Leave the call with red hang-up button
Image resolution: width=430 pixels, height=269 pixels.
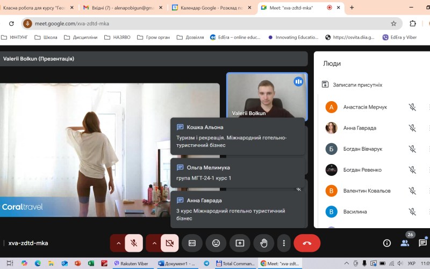tap(307, 243)
